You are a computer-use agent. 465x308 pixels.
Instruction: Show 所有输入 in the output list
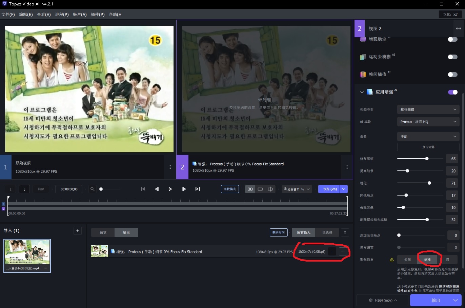tap(304, 232)
